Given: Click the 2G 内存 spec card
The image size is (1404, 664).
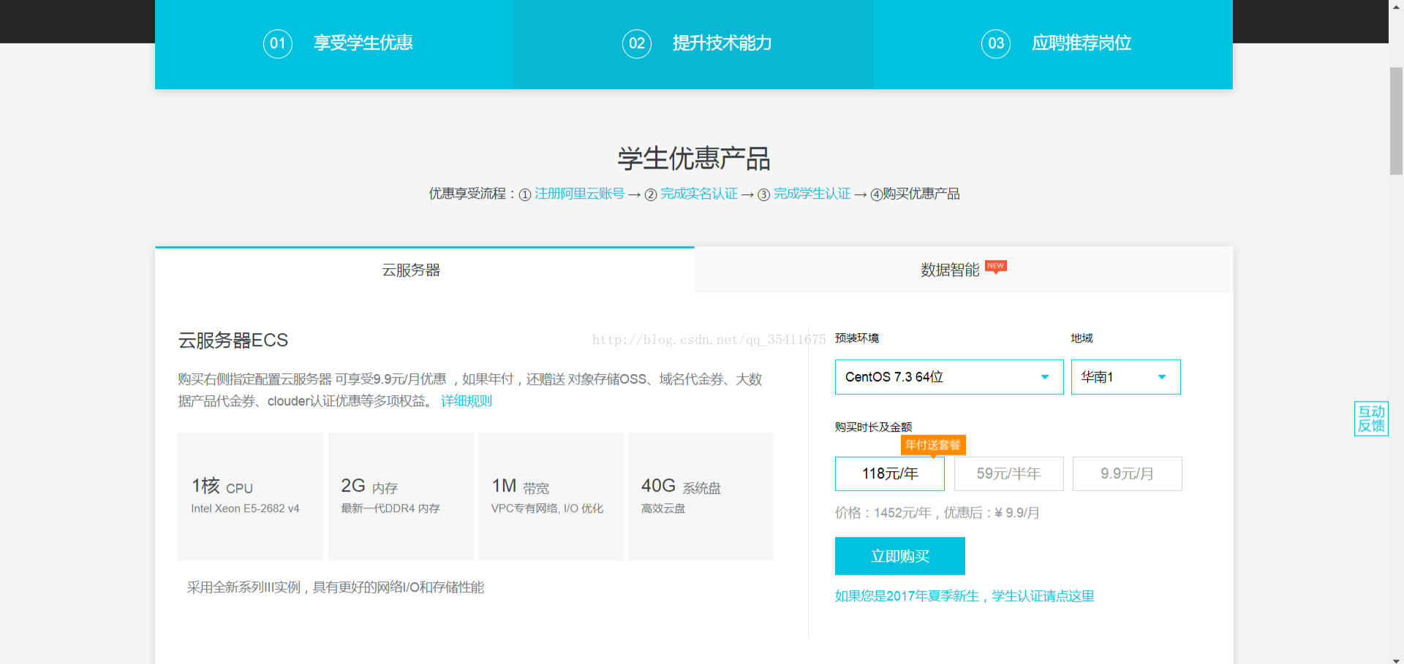Looking at the screenshot, I should 401,496.
